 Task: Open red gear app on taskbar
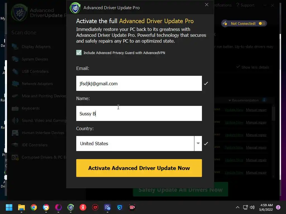click(95, 207)
